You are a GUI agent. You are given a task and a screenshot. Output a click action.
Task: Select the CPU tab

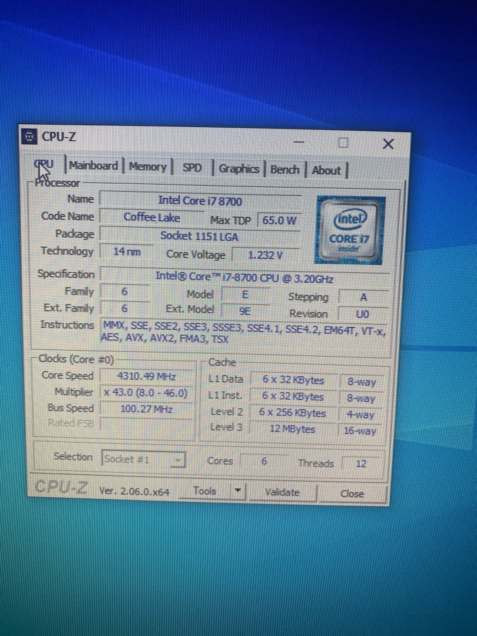(44, 164)
